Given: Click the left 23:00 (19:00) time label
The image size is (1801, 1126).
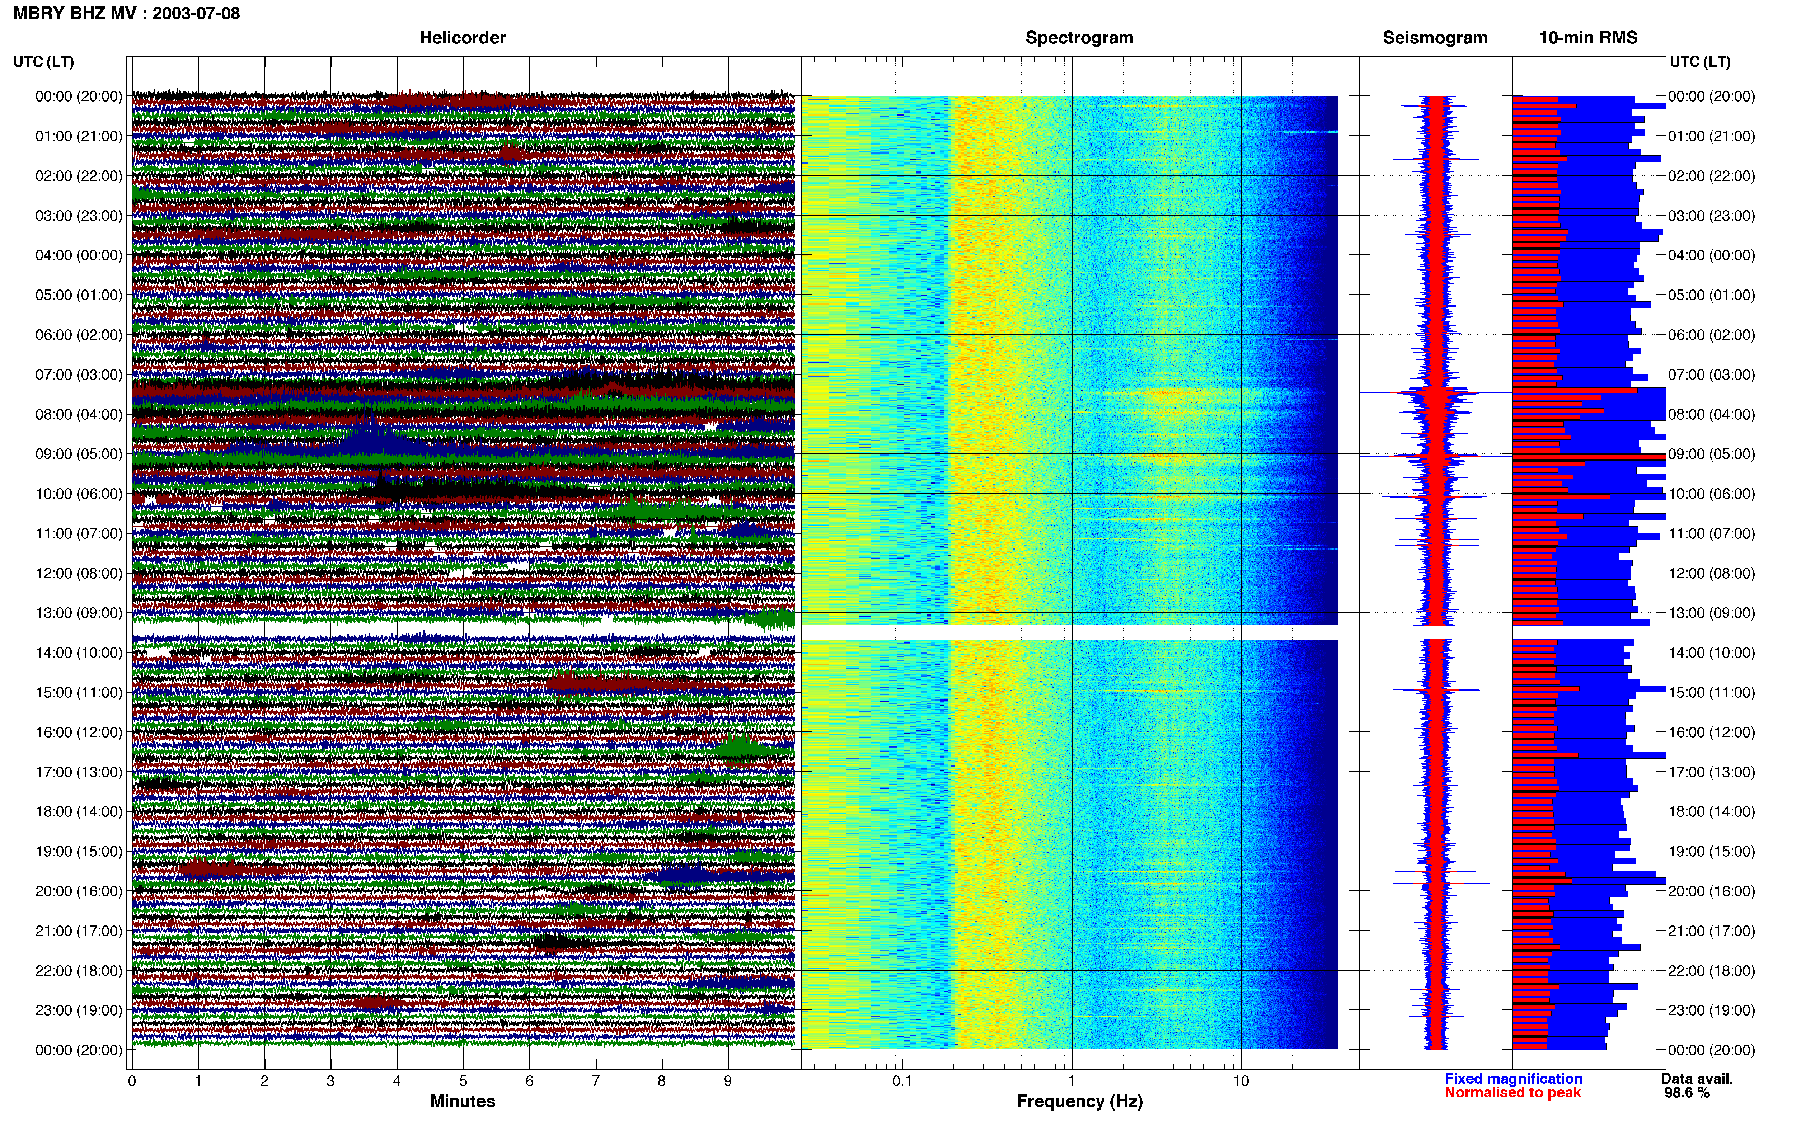Looking at the screenshot, I should (79, 1010).
